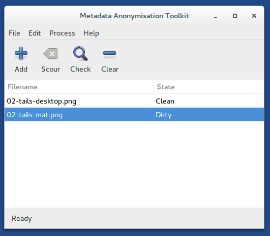Click the blue plus Add icon
Screen dimensions: 270x236
pyautogui.click(x=21, y=53)
